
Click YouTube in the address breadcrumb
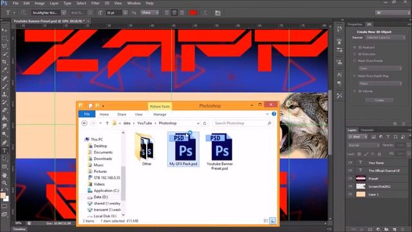[x=144, y=123]
